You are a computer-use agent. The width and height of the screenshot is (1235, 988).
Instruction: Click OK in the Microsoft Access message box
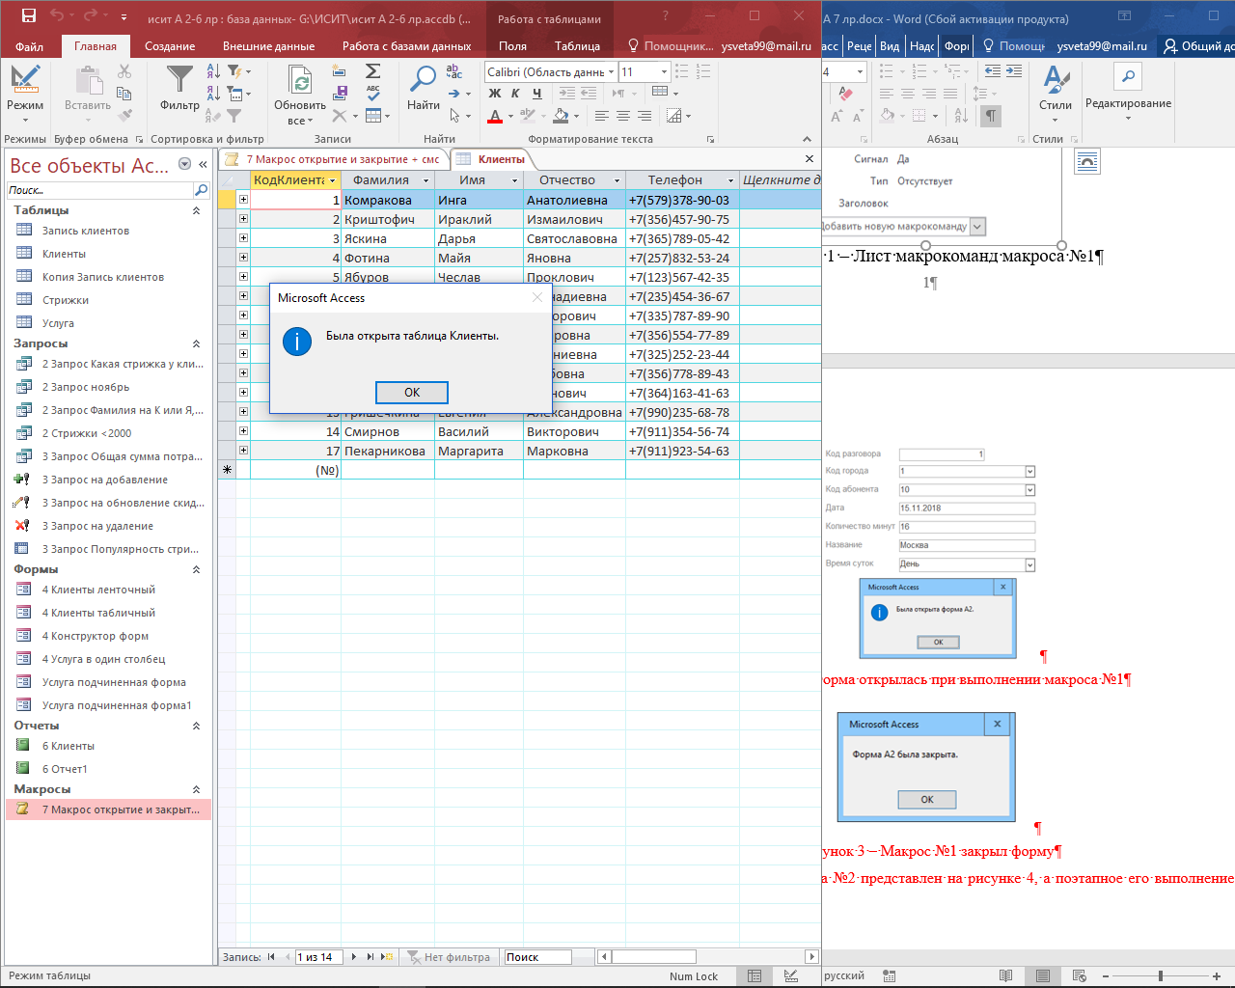tap(412, 393)
